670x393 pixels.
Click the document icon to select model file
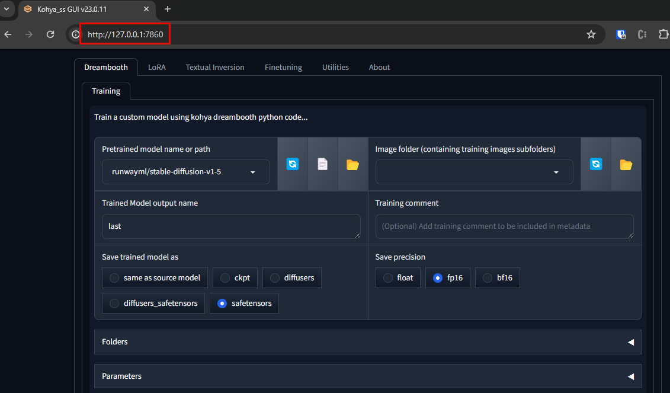coord(323,164)
